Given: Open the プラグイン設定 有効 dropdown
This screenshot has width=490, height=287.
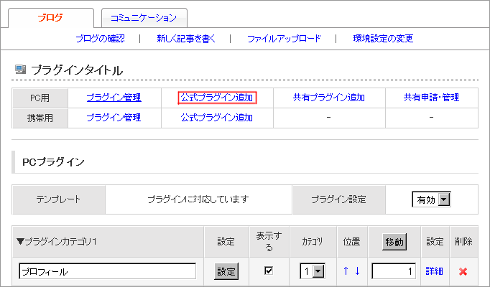Looking at the screenshot, I should pos(431,199).
